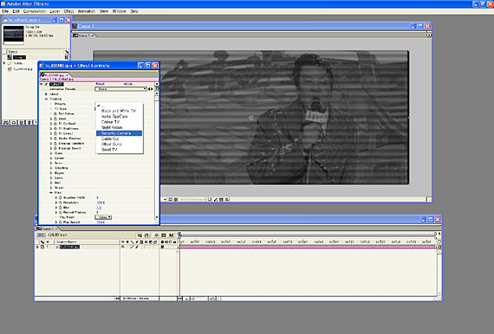Toggle the effect switch for layer 1
This screenshot has height=334, width=494.
137,247
